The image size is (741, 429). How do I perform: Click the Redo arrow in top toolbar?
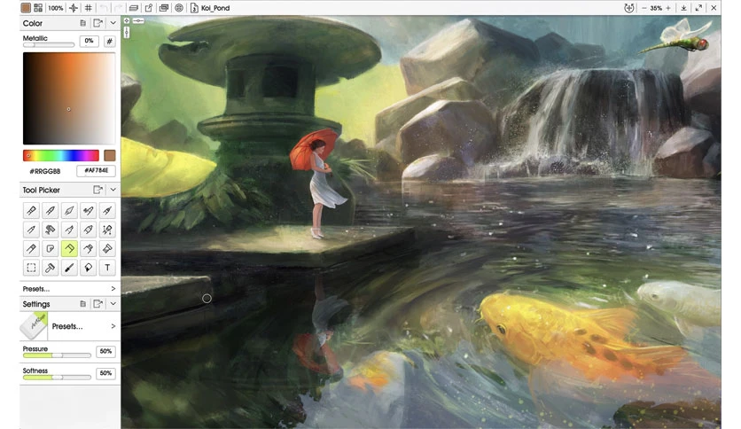(119, 8)
